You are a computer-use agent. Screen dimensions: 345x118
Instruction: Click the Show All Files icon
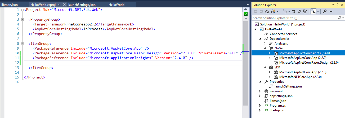click(305, 12)
